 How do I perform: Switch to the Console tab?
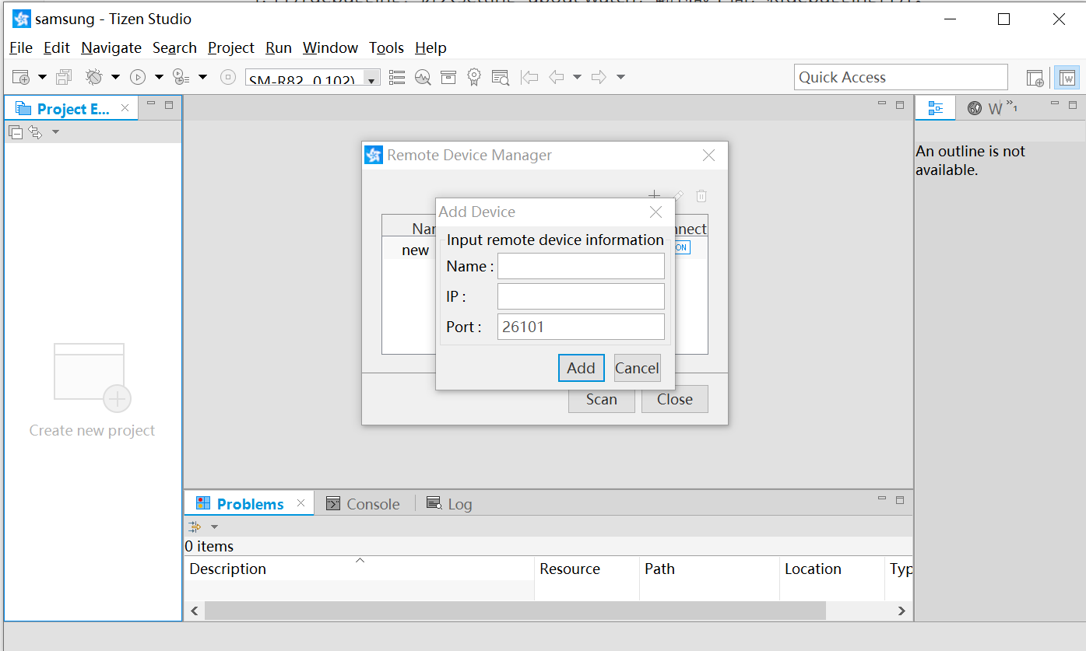pyautogui.click(x=363, y=504)
